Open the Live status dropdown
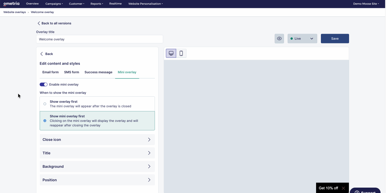 coord(302,39)
